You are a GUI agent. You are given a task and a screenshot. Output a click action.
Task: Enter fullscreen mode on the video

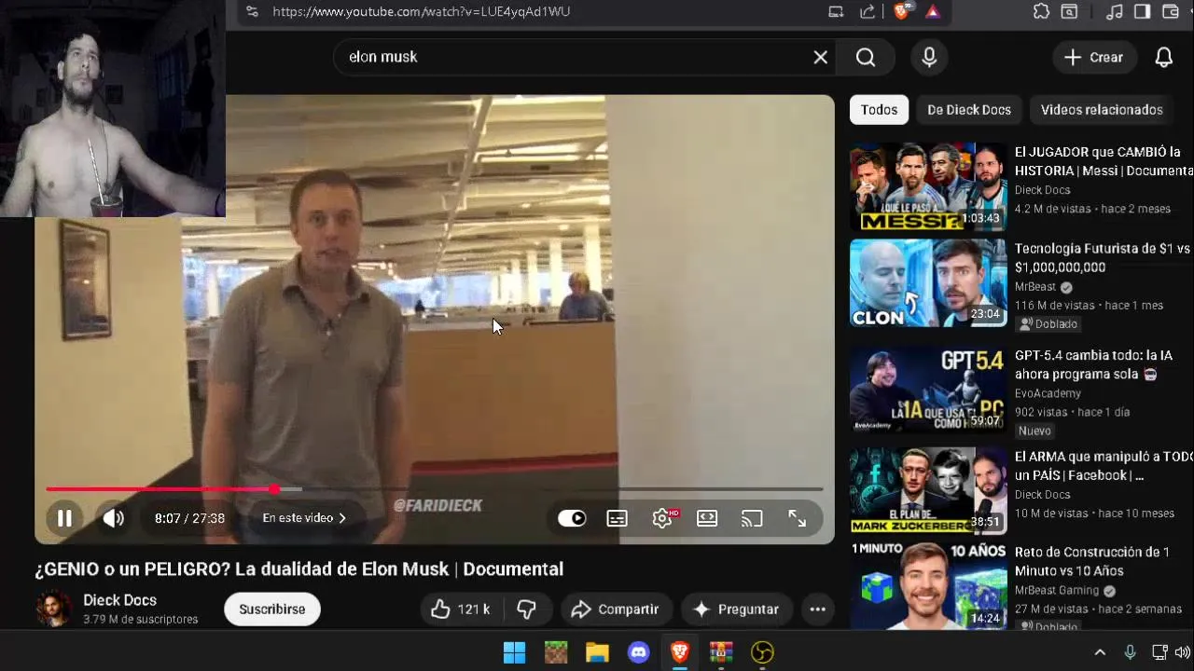pos(797,518)
